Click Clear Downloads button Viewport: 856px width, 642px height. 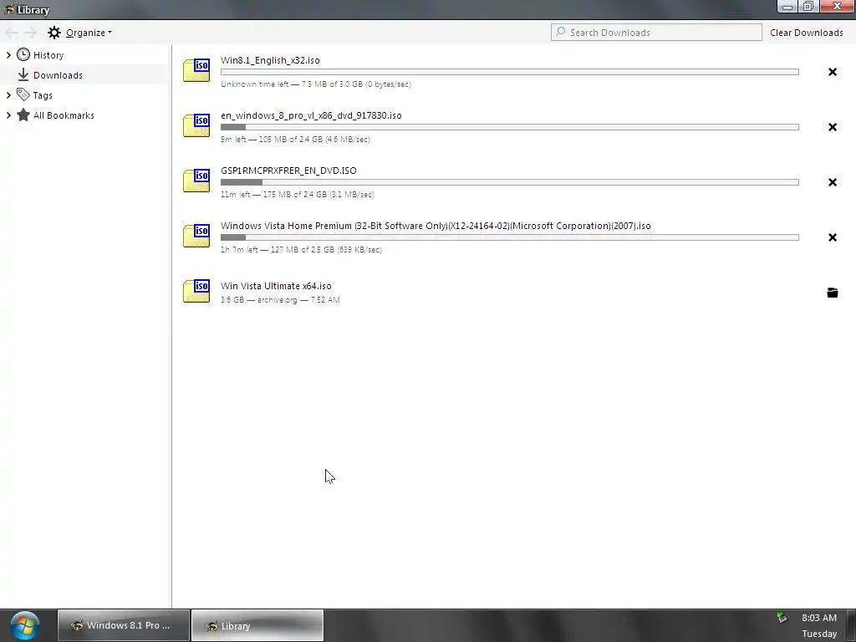pyautogui.click(x=807, y=33)
